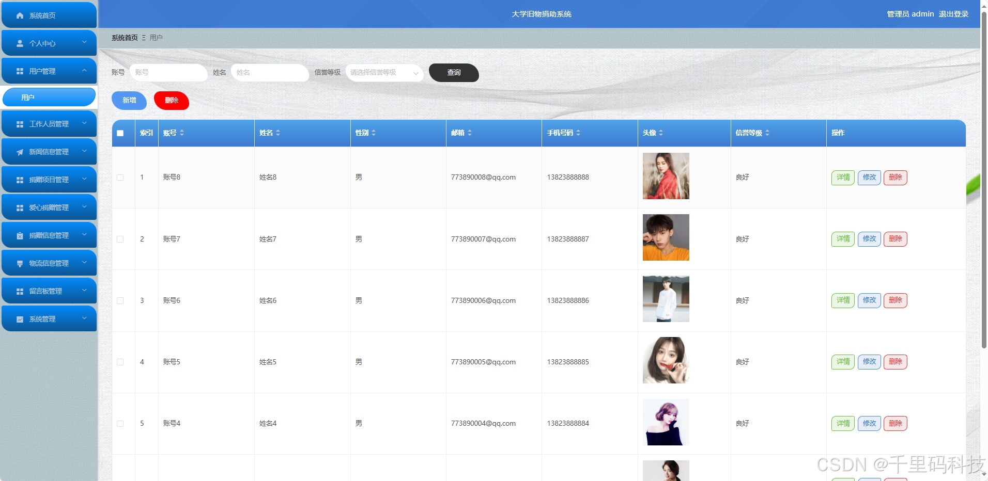This screenshot has height=481, width=988.
Task: Click the grid icon beside 工作人员管理
Action: click(x=20, y=124)
